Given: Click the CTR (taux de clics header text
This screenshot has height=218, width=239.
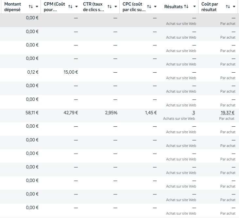Looking at the screenshot, I should click(x=94, y=7).
